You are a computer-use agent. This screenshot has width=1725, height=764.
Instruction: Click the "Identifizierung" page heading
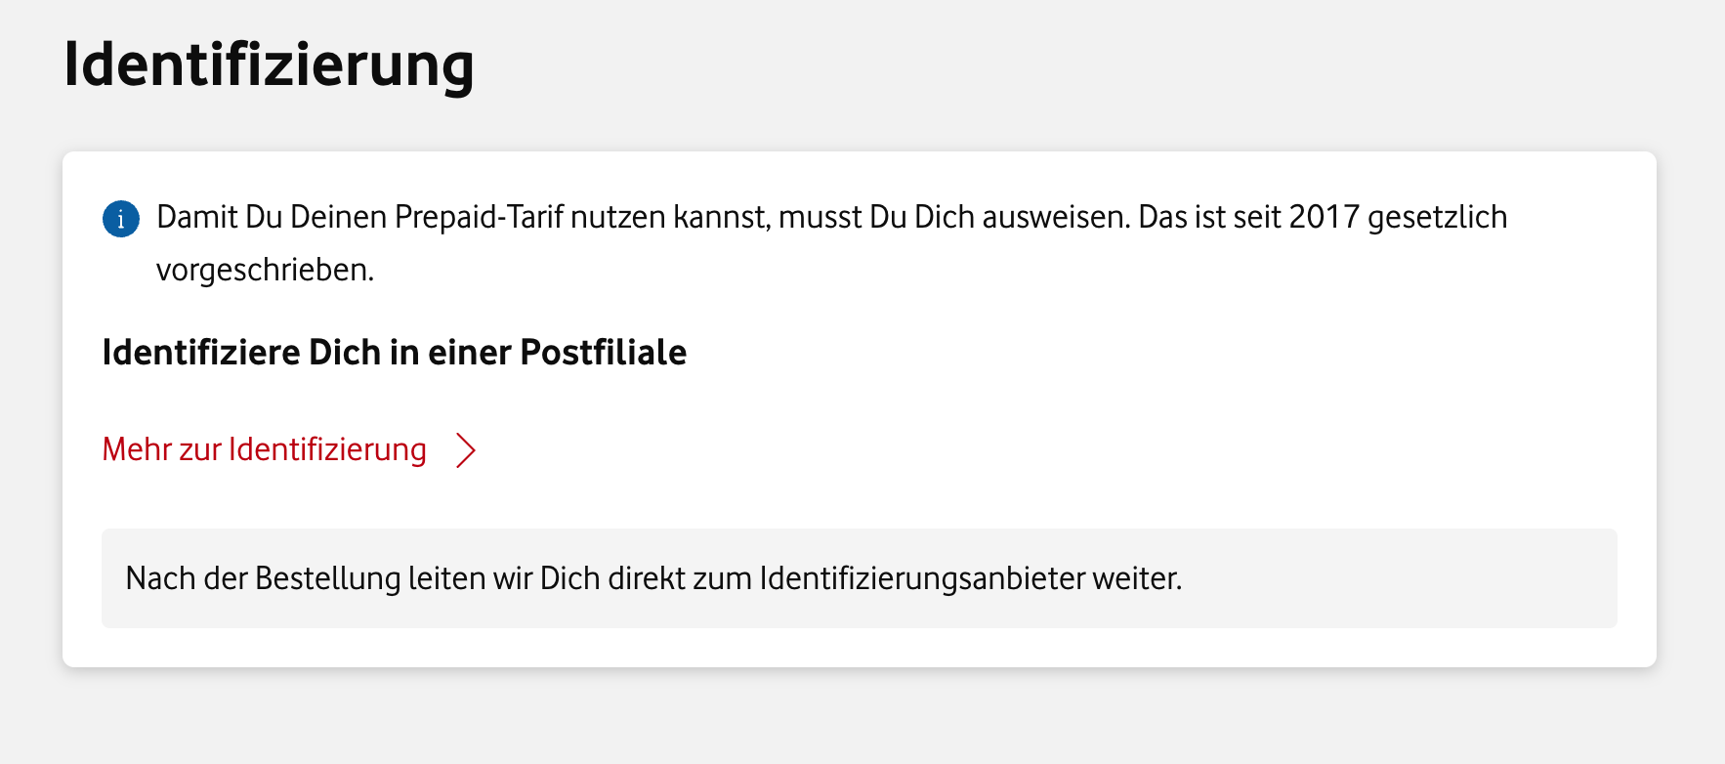(x=269, y=64)
